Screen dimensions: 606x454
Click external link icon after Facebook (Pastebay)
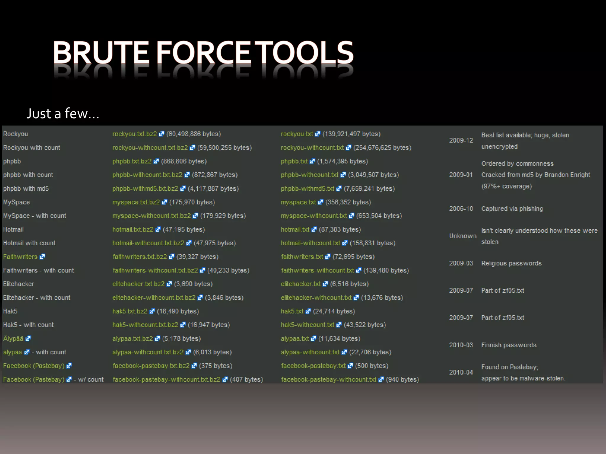69,366
